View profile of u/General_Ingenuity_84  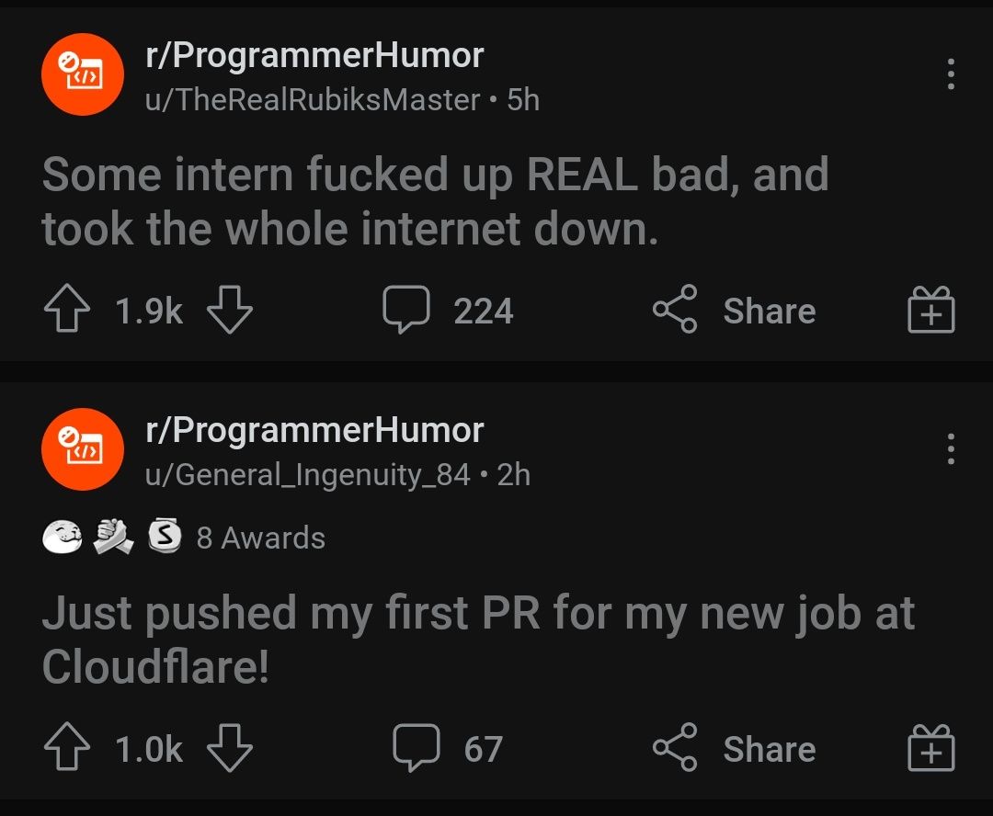point(308,475)
